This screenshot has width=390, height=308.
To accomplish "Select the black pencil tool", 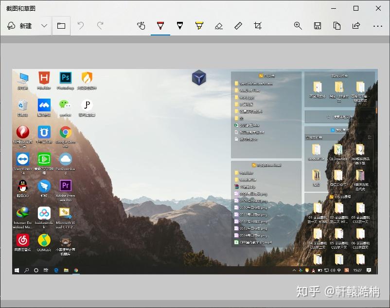I will (x=180, y=26).
